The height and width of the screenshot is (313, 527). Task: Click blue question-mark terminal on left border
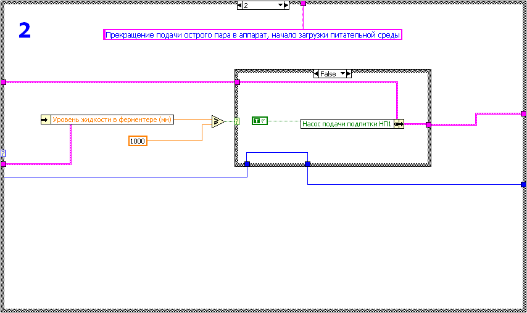coord(3,153)
